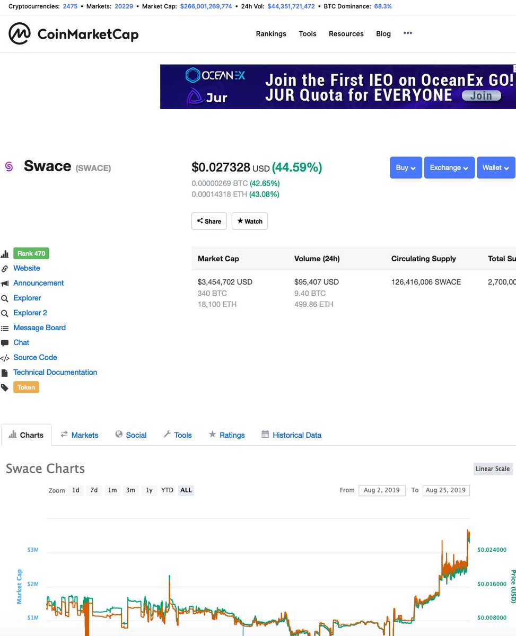The width and height of the screenshot is (516, 636).
Task: Click the Watch star button
Action: (x=250, y=221)
